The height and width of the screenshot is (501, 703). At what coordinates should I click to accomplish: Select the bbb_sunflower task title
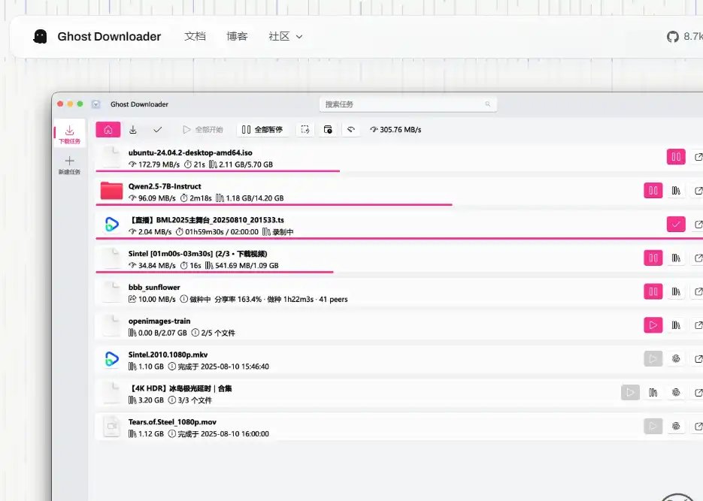tap(154, 288)
